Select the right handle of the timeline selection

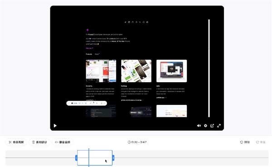pyautogui.click(x=113, y=158)
